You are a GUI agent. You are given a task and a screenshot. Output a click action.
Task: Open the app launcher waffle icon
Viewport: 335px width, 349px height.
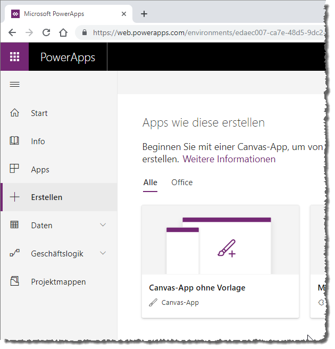14,57
